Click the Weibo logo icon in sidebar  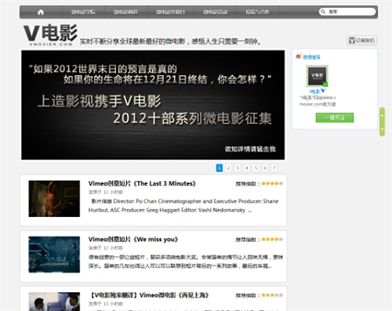coord(299,56)
